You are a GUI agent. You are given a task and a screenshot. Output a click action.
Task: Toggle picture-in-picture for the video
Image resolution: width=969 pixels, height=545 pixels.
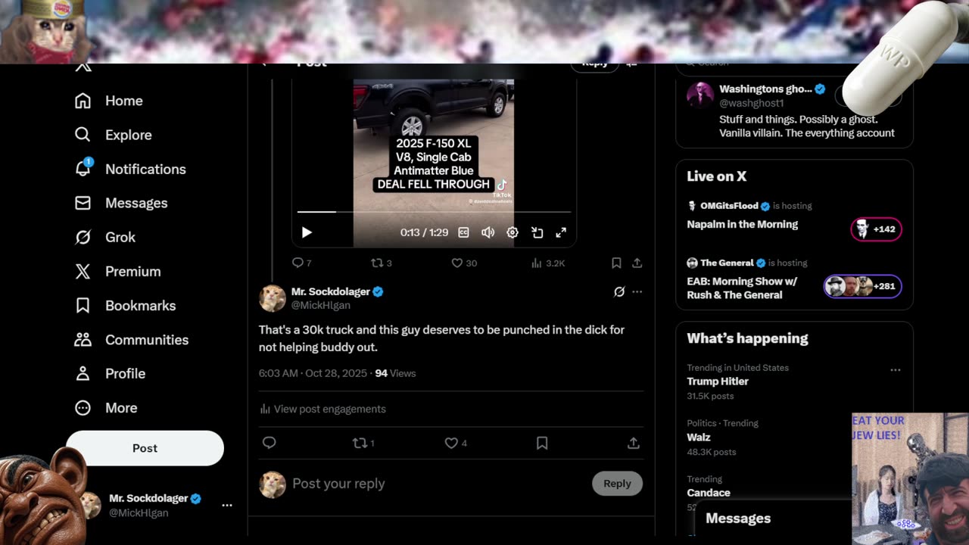pyautogui.click(x=537, y=232)
